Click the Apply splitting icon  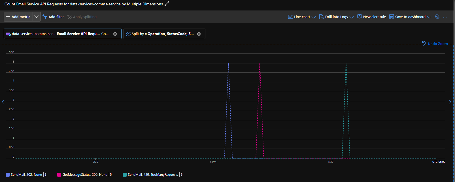click(69, 17)
